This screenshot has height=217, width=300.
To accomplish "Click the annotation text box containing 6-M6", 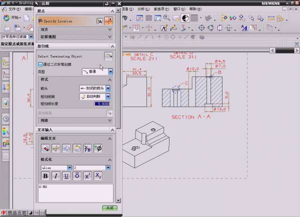I will click(x=75, y=192).
